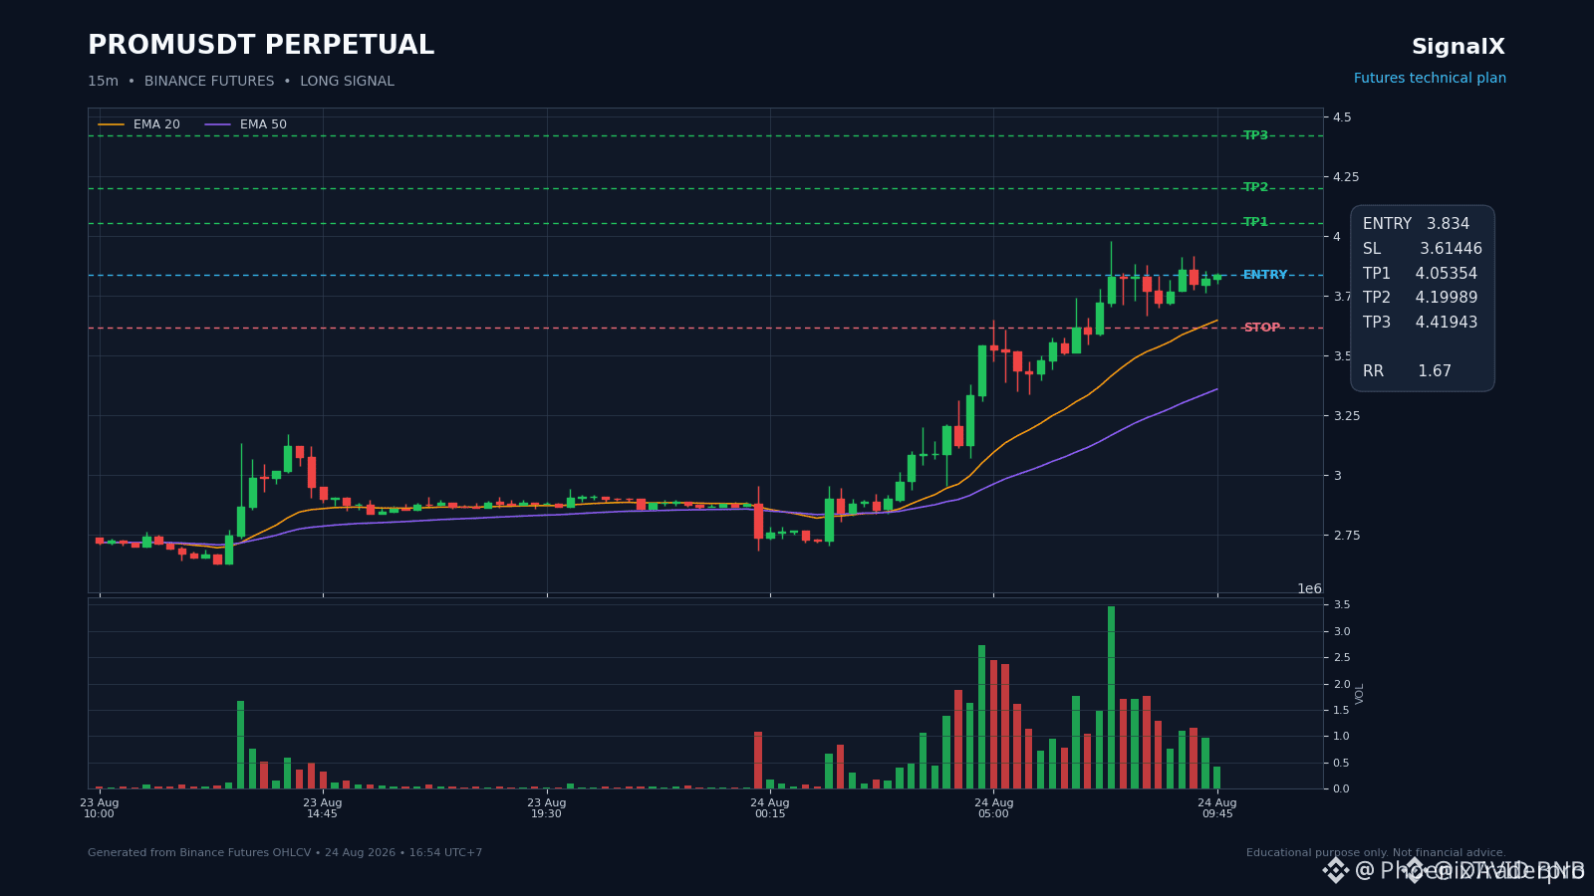Click the TP2 line label
This screenshot has height=896, width=1594.
(x=1255, y=187)
